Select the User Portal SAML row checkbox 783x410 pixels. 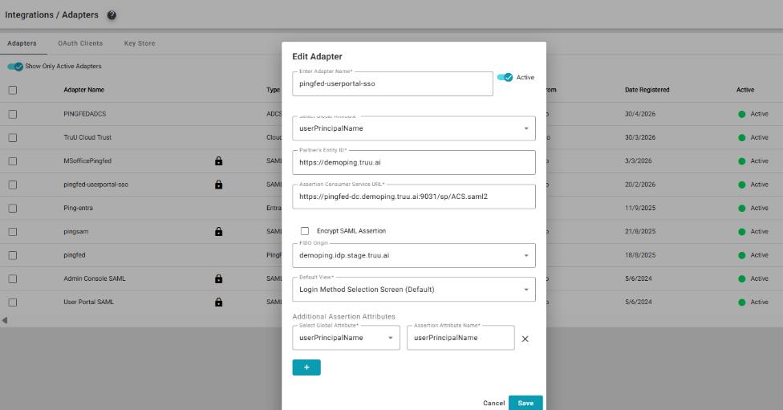(13, 302)
